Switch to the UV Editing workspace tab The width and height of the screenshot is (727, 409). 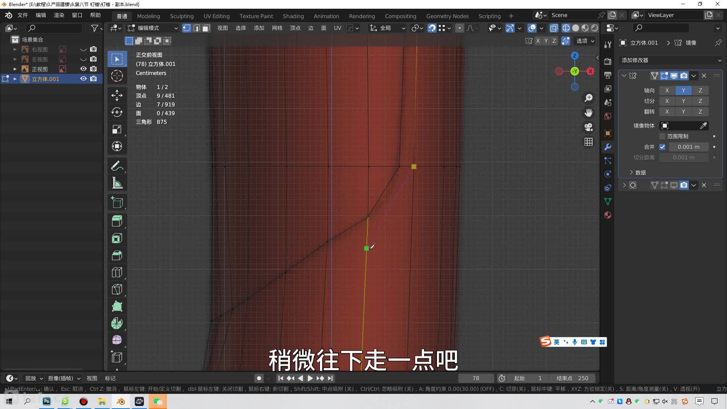point(217,16)
